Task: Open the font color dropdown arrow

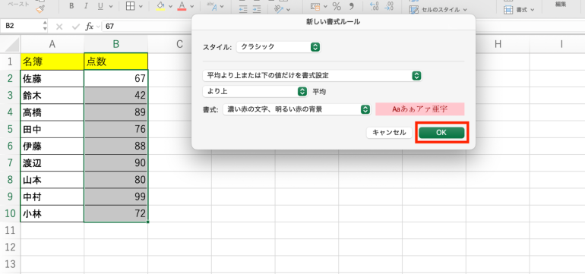Action: 191,6
